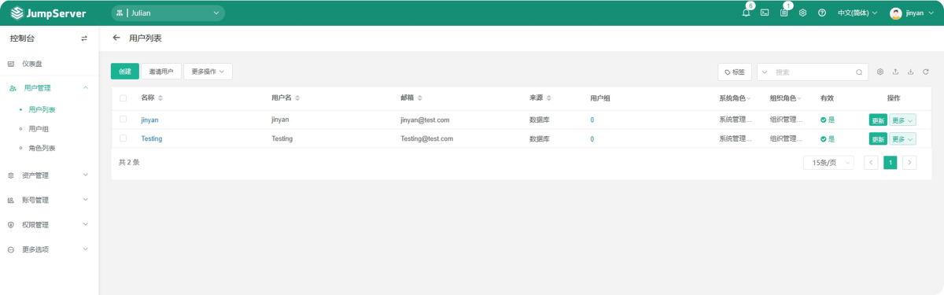Click the 标签 filter button
Image resolution: width=944 pixels, height=295 pixels.
click(735, 72)
